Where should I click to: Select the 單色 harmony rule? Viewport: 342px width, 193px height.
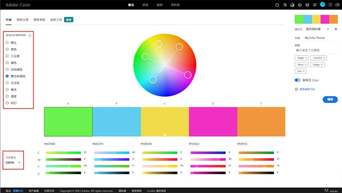coord(11,50)
